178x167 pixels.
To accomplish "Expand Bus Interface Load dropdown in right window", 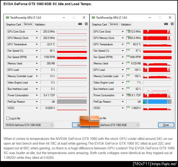I will click(123, 89).
